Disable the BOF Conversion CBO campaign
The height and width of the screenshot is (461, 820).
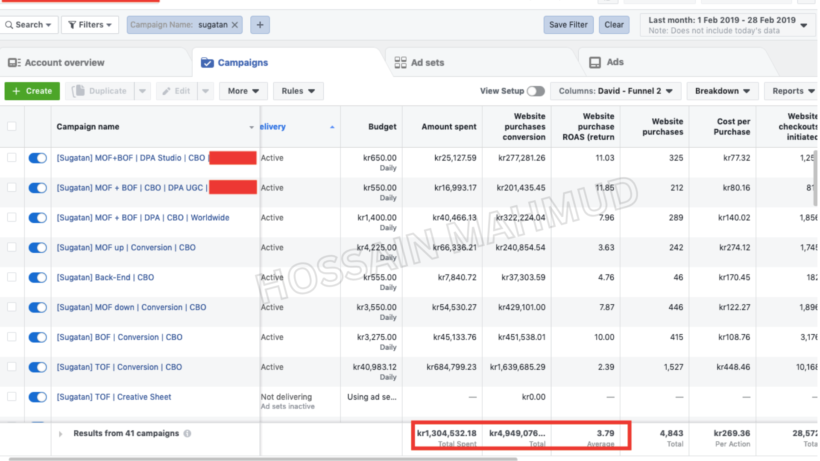(38, 337)
